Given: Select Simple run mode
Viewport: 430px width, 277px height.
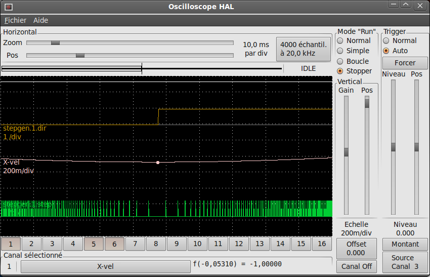Looking at the screenshot, I should point(354,51).
